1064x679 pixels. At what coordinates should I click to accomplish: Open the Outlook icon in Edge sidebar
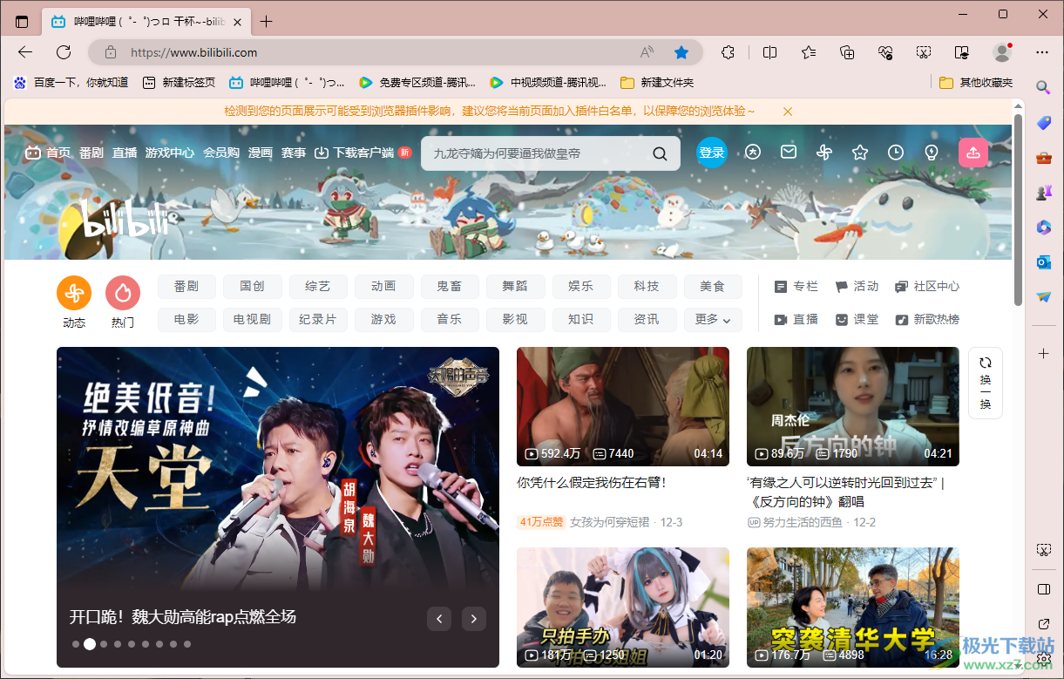[x=1043, y=262]
